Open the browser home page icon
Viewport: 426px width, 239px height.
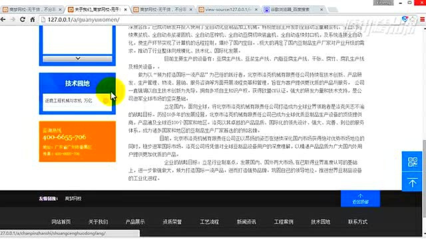pos(33,19)
